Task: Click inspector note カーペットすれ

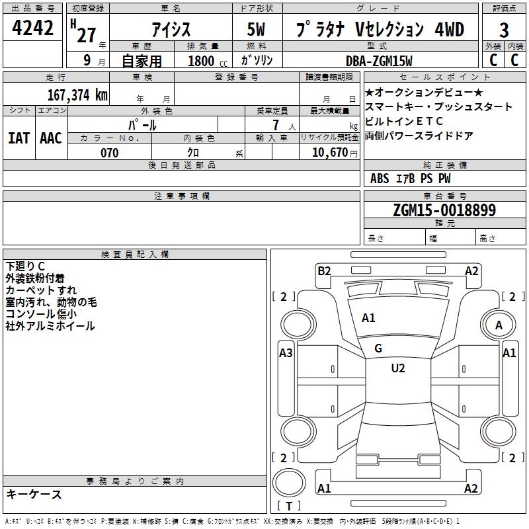Action: click(41, 290)
